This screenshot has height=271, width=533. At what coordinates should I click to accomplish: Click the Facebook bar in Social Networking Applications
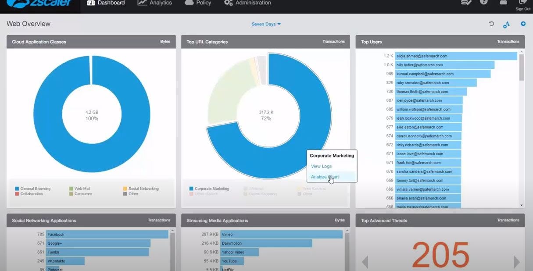(107, 235)
